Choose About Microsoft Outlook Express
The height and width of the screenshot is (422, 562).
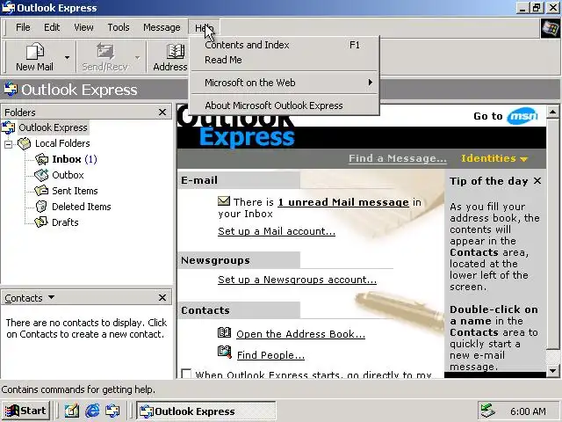284,105
